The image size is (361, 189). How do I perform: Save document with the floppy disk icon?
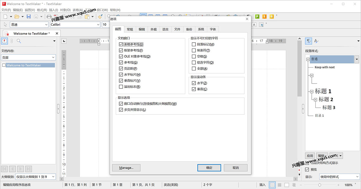coord(29,17)
